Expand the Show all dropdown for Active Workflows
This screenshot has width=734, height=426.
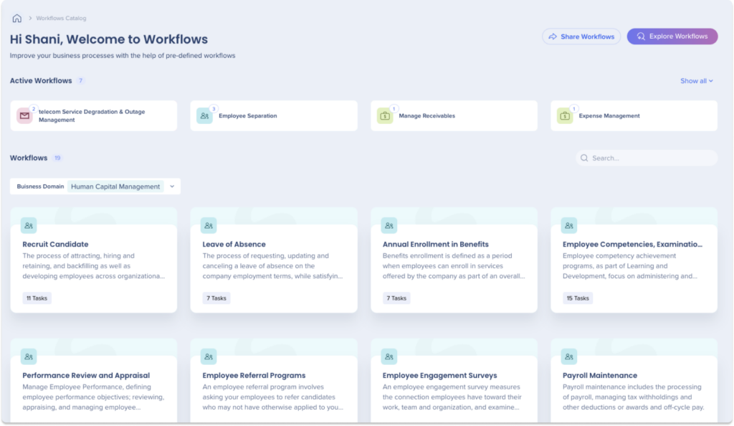point(695,81)
